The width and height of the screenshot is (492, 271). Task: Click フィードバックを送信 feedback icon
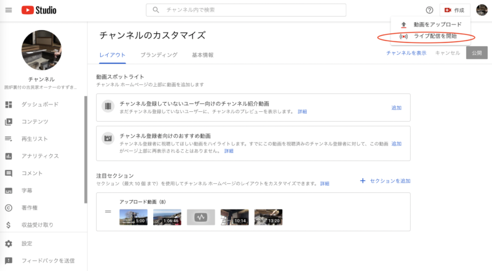[x=9, y=261]
